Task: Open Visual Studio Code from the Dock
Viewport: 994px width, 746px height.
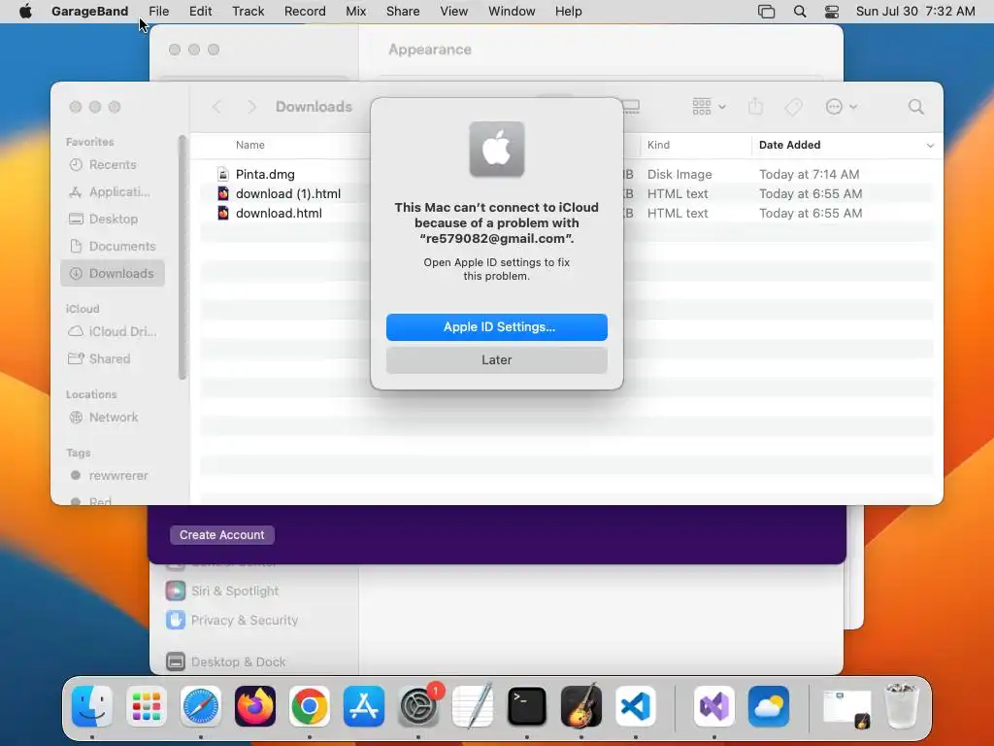Action: (x=636, y=706)
